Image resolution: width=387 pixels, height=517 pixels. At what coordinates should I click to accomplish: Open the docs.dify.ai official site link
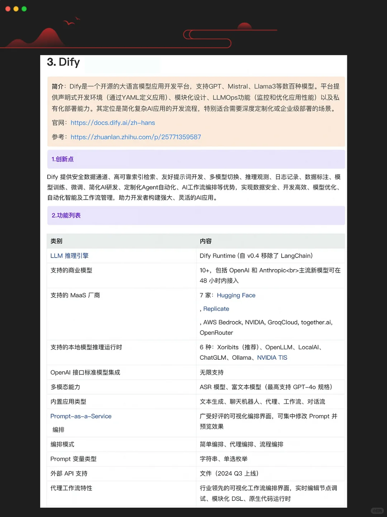point(113,123)
